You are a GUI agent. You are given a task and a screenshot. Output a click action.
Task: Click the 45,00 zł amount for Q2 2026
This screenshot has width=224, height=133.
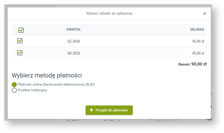[x=198, y=41]
